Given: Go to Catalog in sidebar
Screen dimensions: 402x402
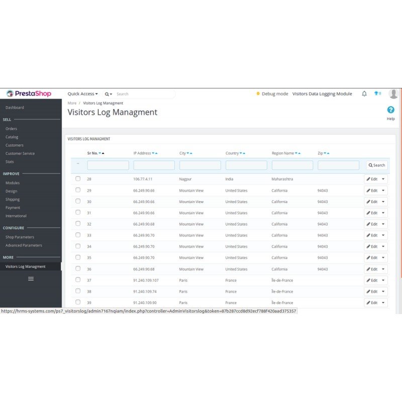Looking at the screenshot, I should click(12, 137).
